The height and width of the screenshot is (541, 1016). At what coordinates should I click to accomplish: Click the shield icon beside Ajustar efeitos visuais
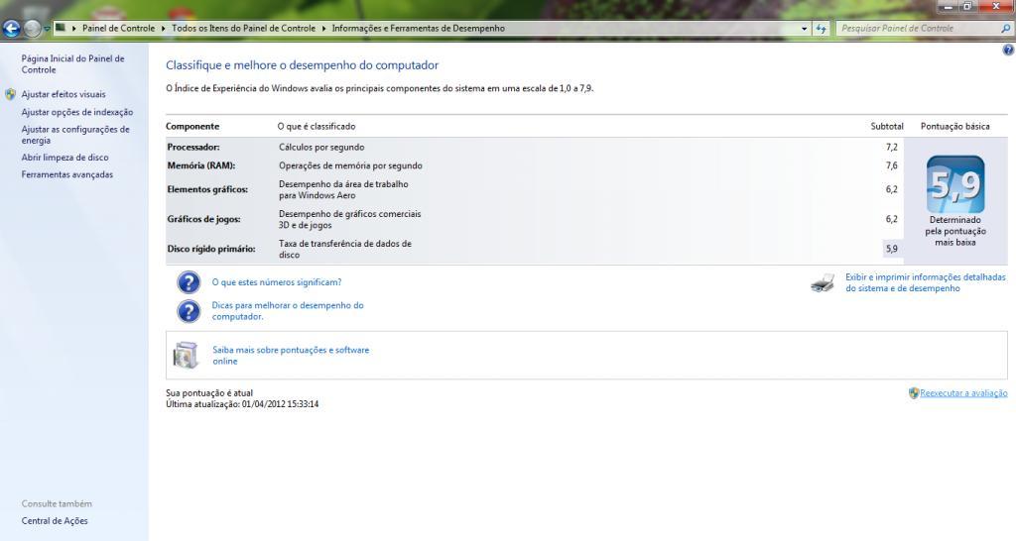10,94
